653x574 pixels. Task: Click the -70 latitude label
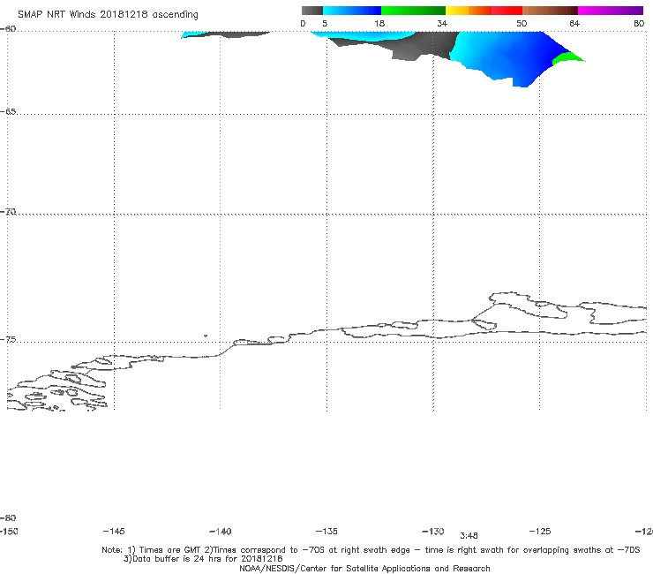point(8,212)
